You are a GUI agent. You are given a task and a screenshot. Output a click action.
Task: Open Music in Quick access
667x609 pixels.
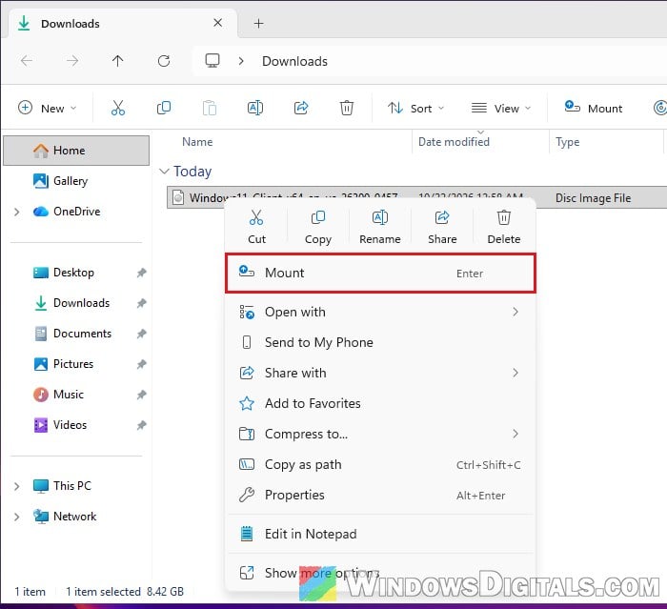coord(76,395)
